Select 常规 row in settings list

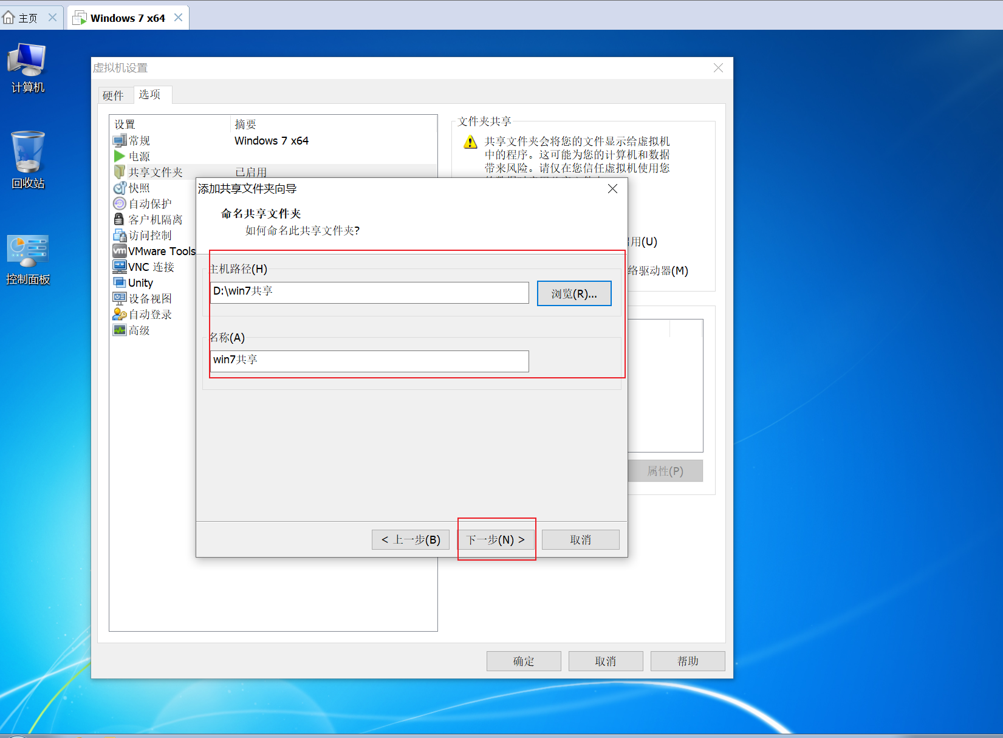pos(274,141)
